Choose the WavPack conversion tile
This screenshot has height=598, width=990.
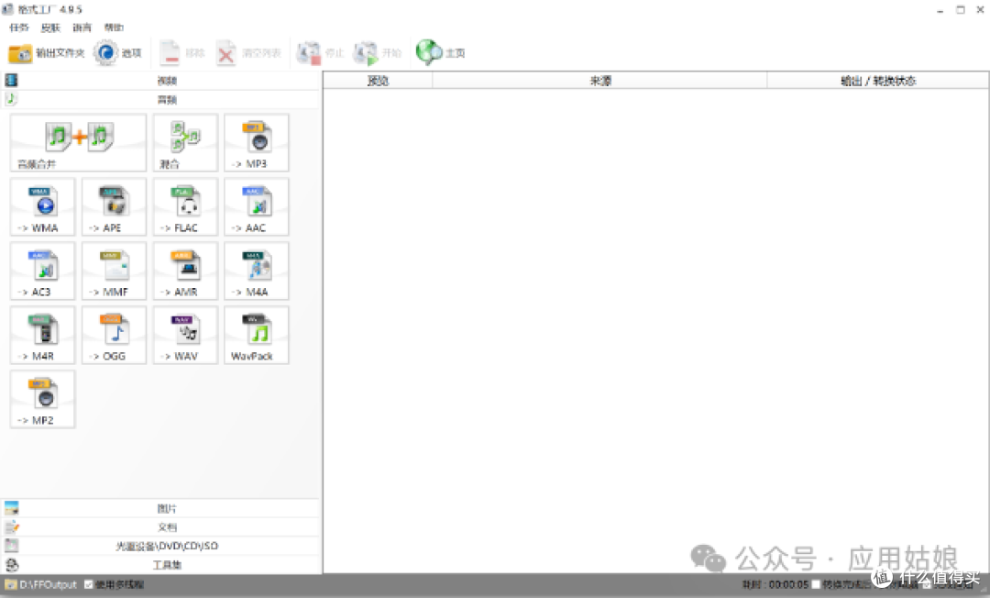257,336
